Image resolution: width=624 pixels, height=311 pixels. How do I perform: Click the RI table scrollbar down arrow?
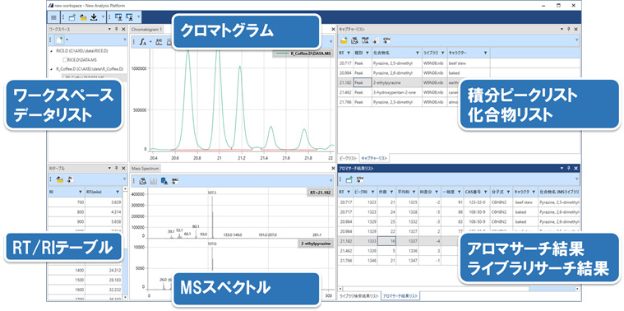pos(126,297)
